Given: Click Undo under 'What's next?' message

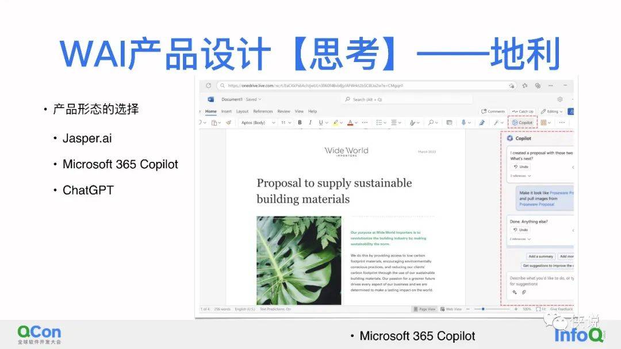Looking at the screenshot, I should (521, 167).
